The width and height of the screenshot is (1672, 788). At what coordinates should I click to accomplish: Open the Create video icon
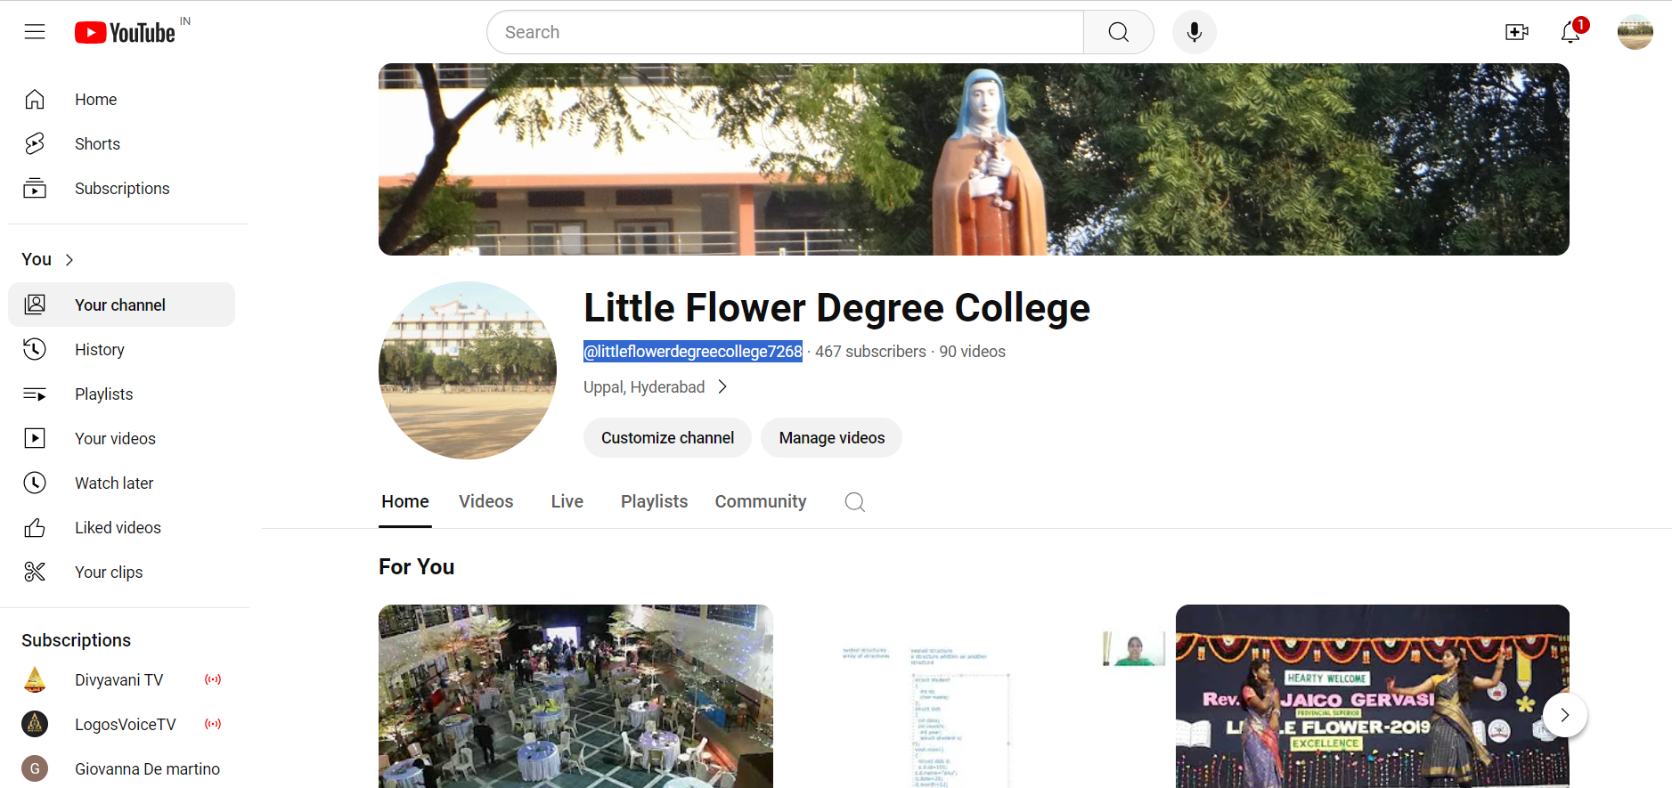[x=1516, y=32]
